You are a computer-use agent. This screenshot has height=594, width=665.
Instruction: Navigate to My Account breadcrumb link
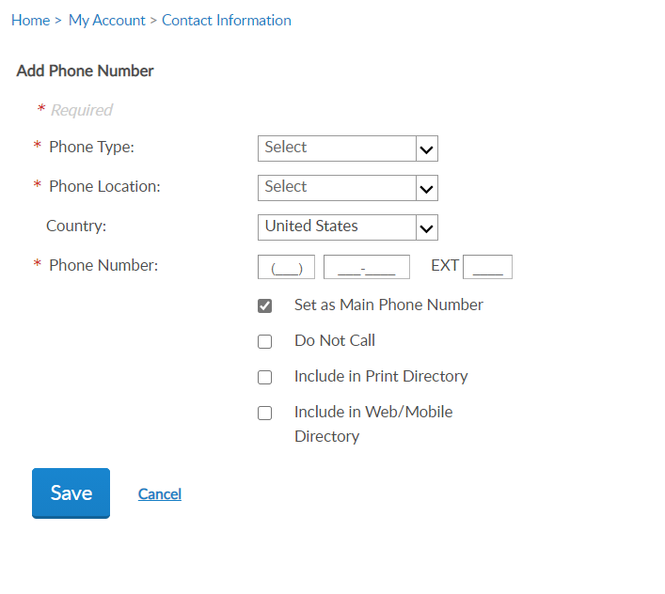(107, 20)
